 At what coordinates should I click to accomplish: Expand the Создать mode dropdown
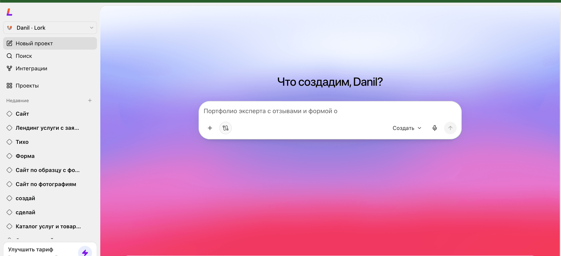coord(407,128)
